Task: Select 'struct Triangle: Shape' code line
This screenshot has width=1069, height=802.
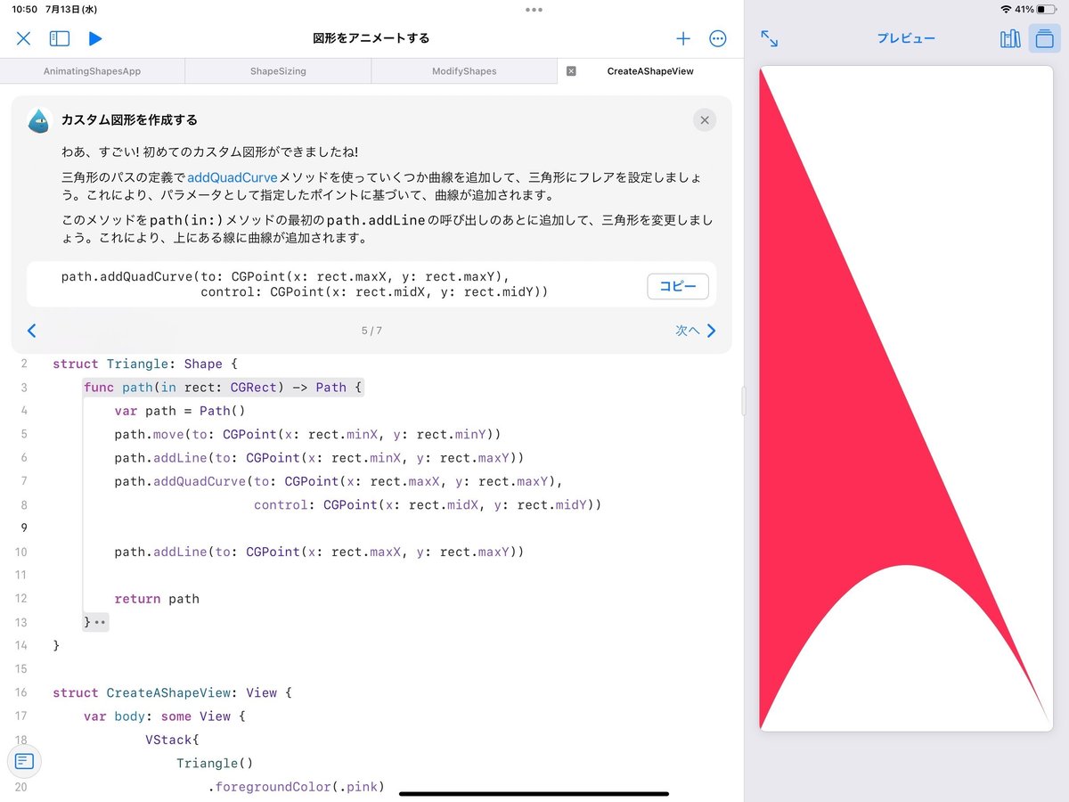Action: tap(145, 364)
